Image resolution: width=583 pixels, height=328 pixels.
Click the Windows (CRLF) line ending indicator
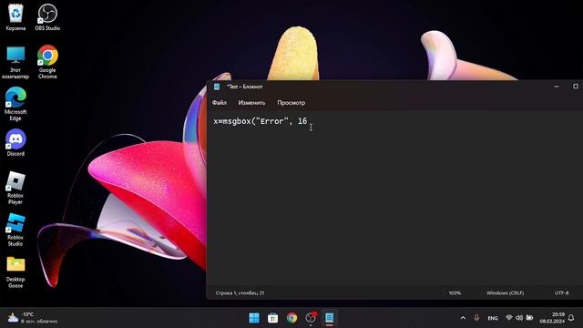[x=505, y=293]
